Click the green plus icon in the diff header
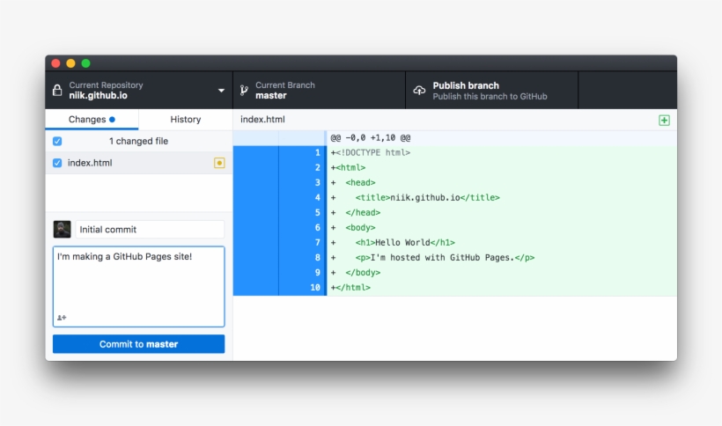Viewport: 722px width, 426px height. click(x=664, y=120)
